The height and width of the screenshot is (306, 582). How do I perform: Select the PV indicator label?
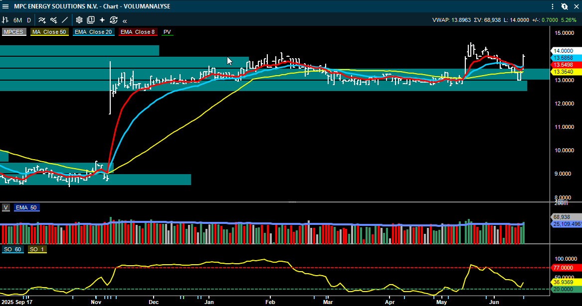pyautogui.click(x=167, y=32)
